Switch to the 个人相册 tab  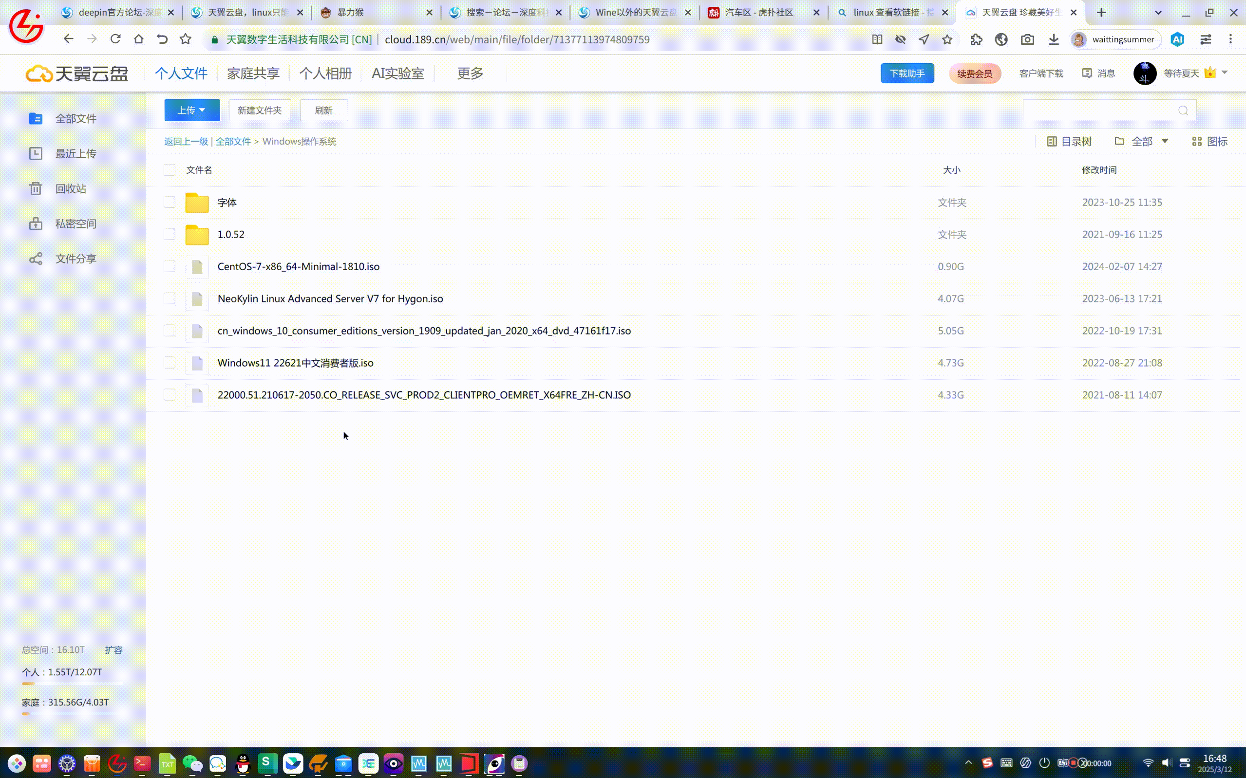[326, 74]
